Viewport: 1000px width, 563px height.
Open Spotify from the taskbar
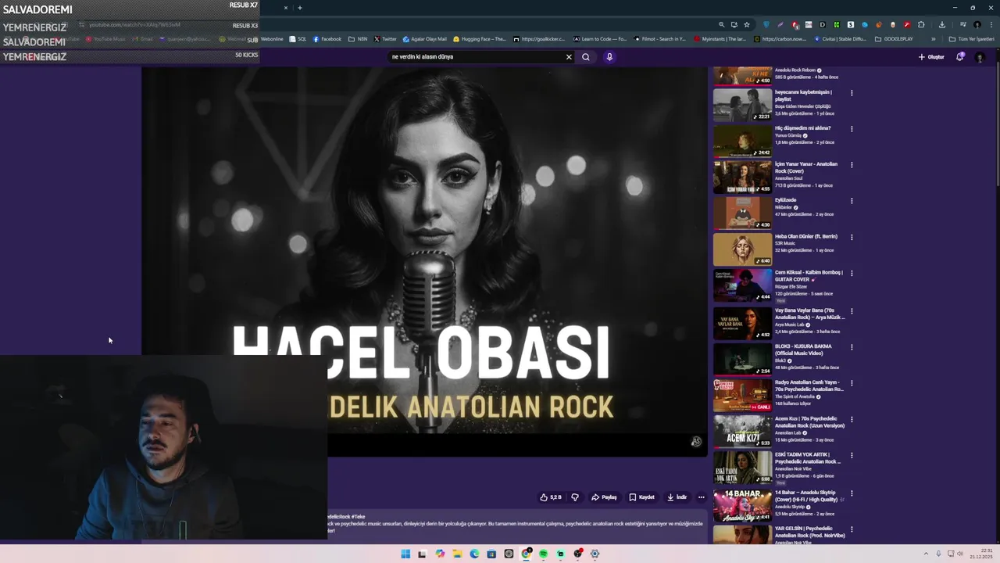point(543,554)
